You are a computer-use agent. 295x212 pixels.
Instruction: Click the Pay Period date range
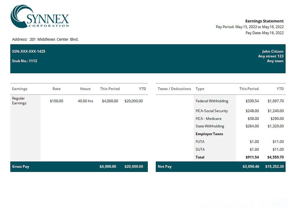[x=250, y=27]
